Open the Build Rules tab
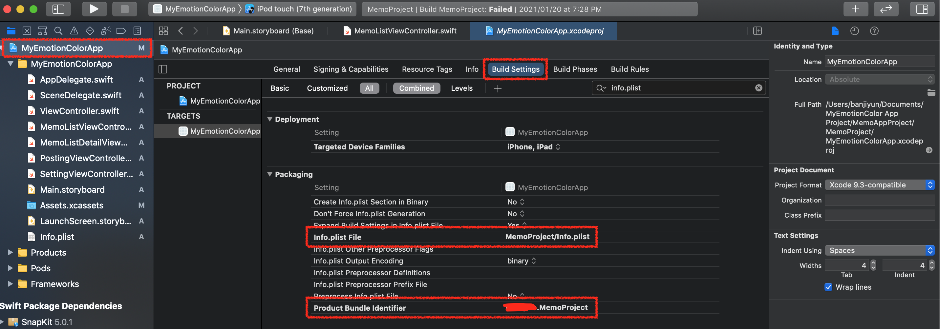 pyautogui.click(x=630, y=69)
